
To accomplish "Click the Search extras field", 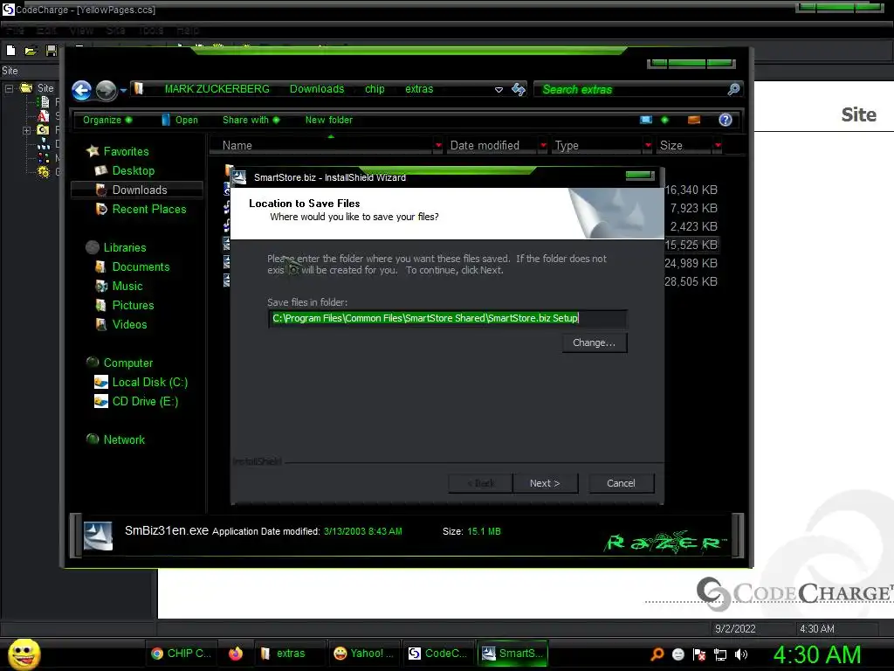I will point(630,90).
